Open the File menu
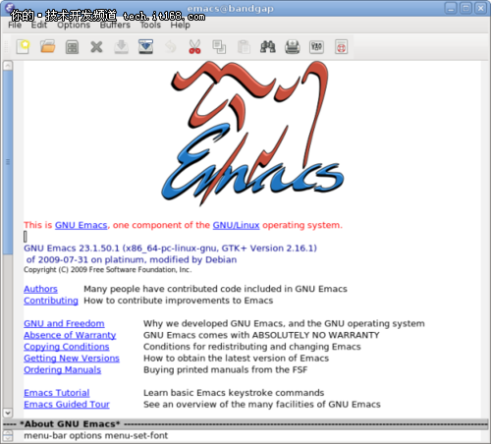This screenshot has height=444, width=491. (15, 25)
